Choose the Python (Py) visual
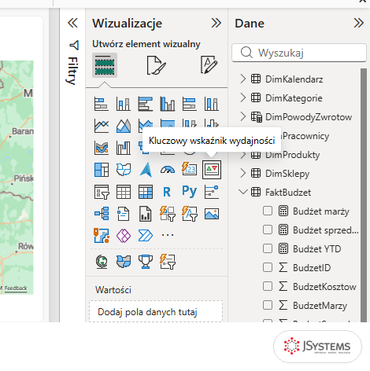Viewport: 370px width, 371px height. coord(190,191)
